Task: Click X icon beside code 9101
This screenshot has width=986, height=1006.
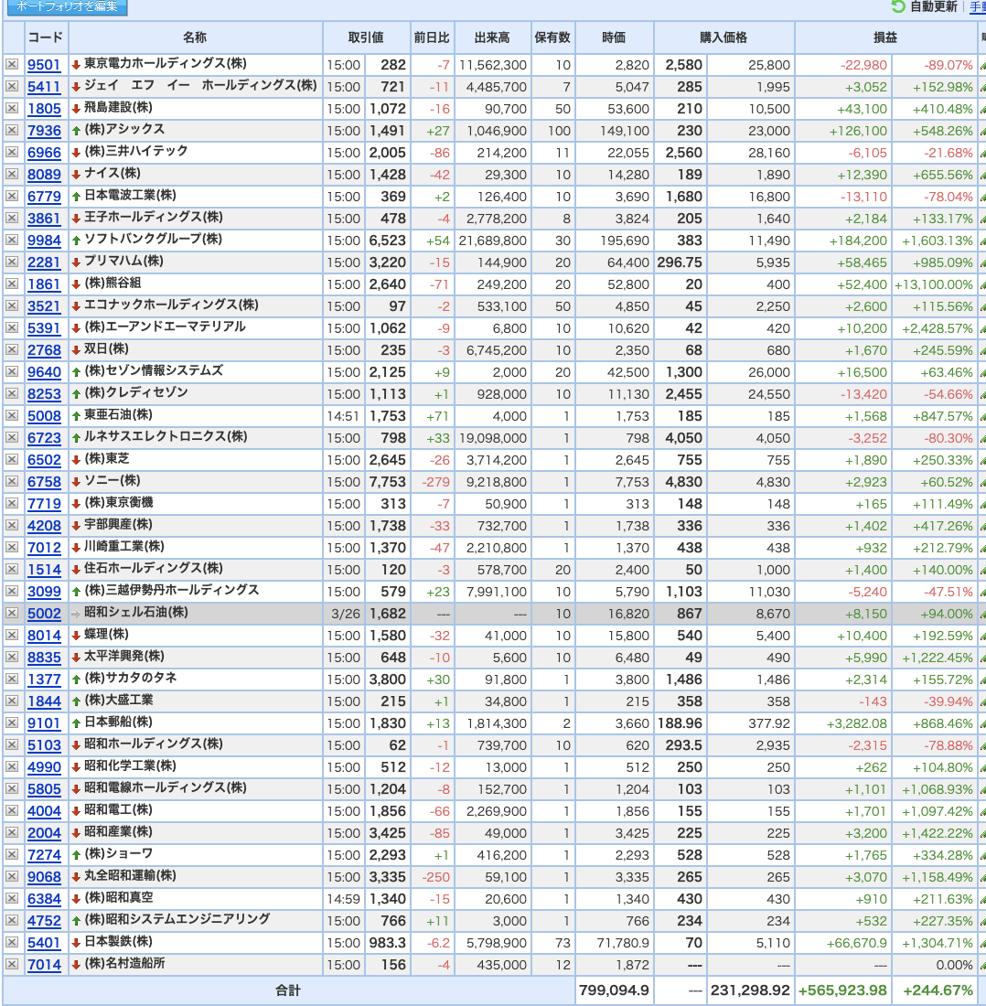Action: 12,722
